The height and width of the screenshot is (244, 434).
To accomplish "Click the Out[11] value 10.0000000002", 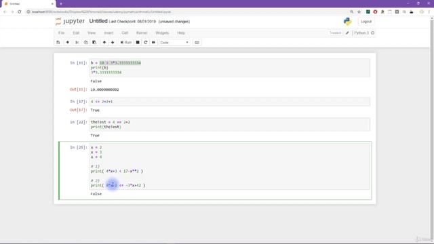I will 104,89.
